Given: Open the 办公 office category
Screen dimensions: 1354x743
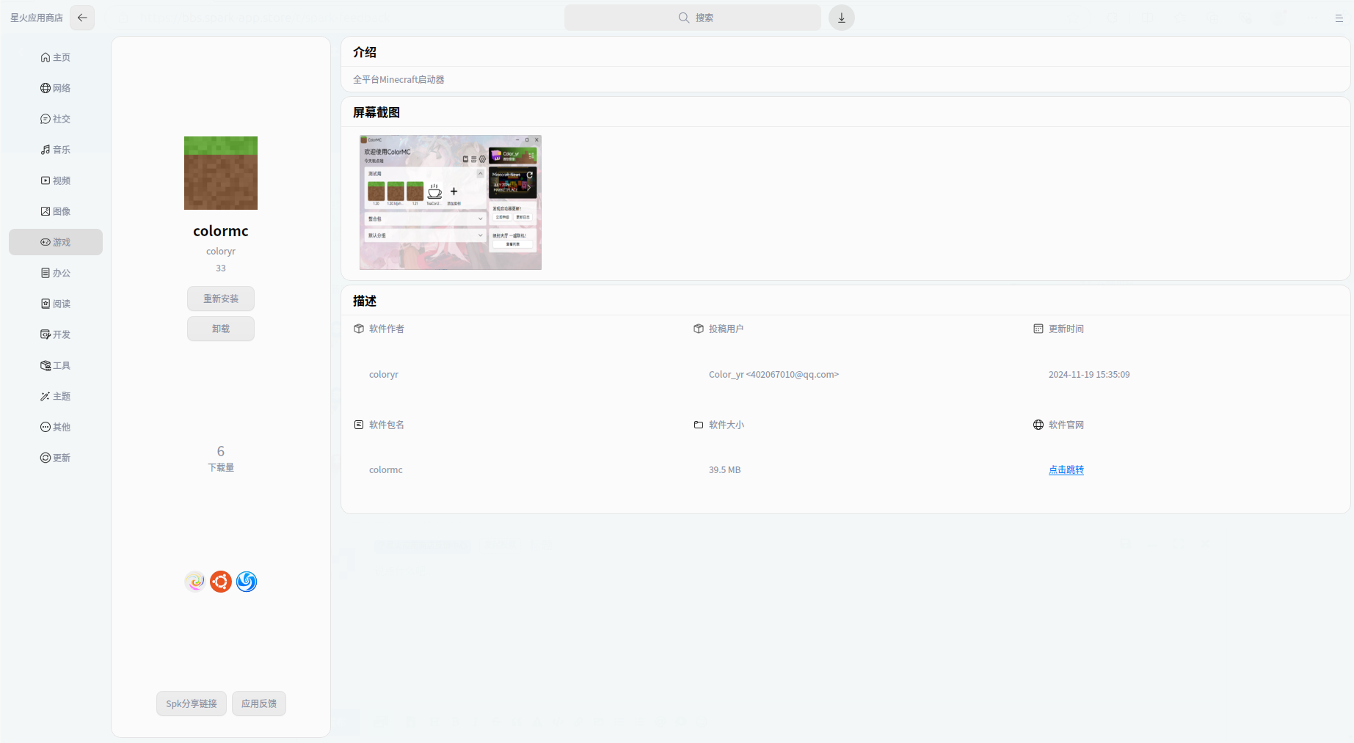Looking at the screenshot, I should tap(56, 273).
